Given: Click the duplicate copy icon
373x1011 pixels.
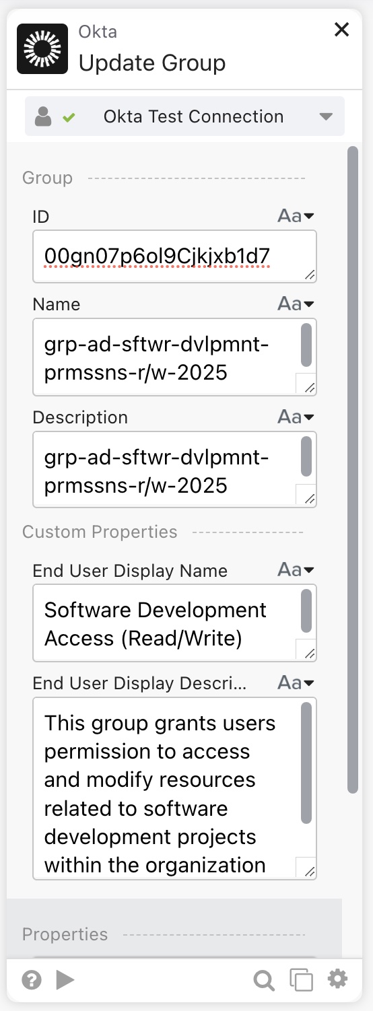Looking at the screenshot, I should [x=301, y=980].
